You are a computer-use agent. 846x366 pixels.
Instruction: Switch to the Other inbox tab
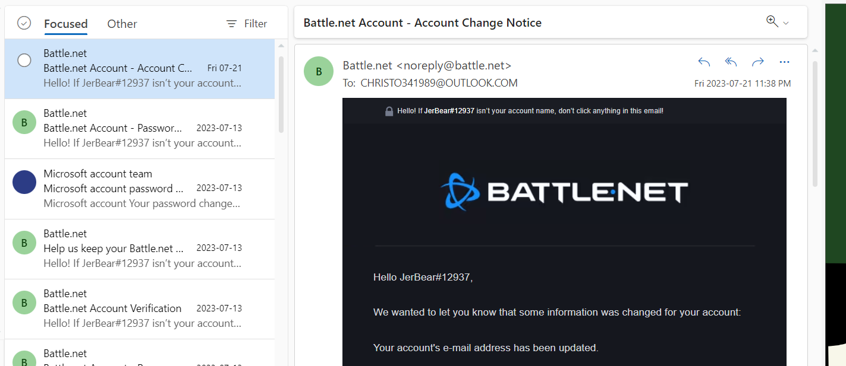coord(122,24)
